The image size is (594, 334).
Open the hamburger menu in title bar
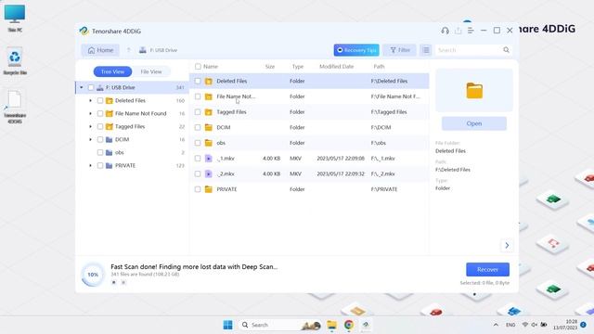pos(471,31)
